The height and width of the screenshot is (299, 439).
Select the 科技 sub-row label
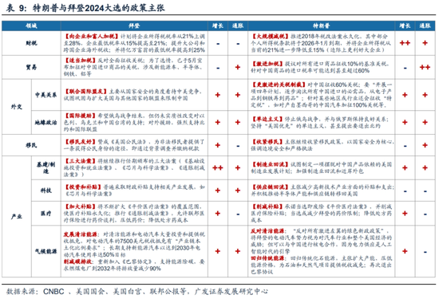pyautogui.click(x=46, y=191)
